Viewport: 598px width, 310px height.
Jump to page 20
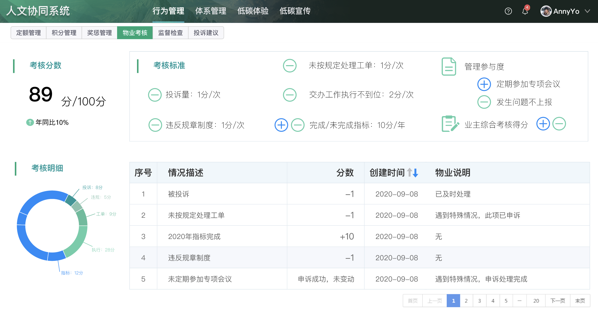[536, 301]
